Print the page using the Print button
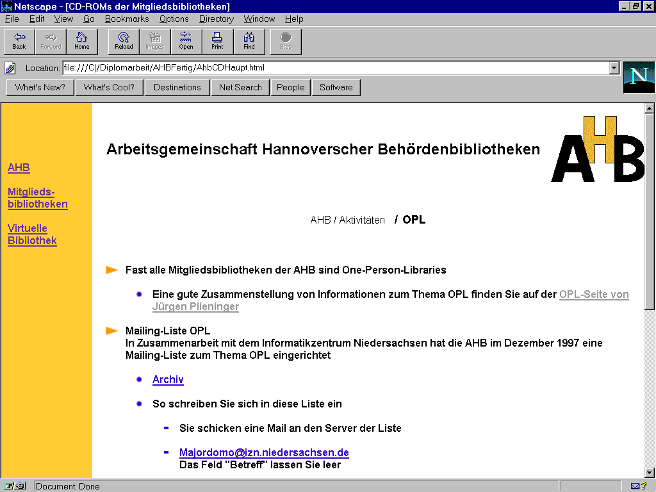Image resolution: width=656 pixels, height=492 pixels. [218, 42]
